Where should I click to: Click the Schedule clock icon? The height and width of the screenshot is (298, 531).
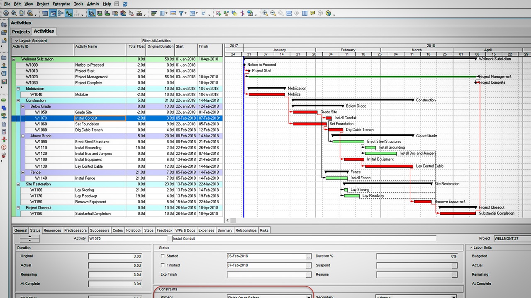click(218, 13)
